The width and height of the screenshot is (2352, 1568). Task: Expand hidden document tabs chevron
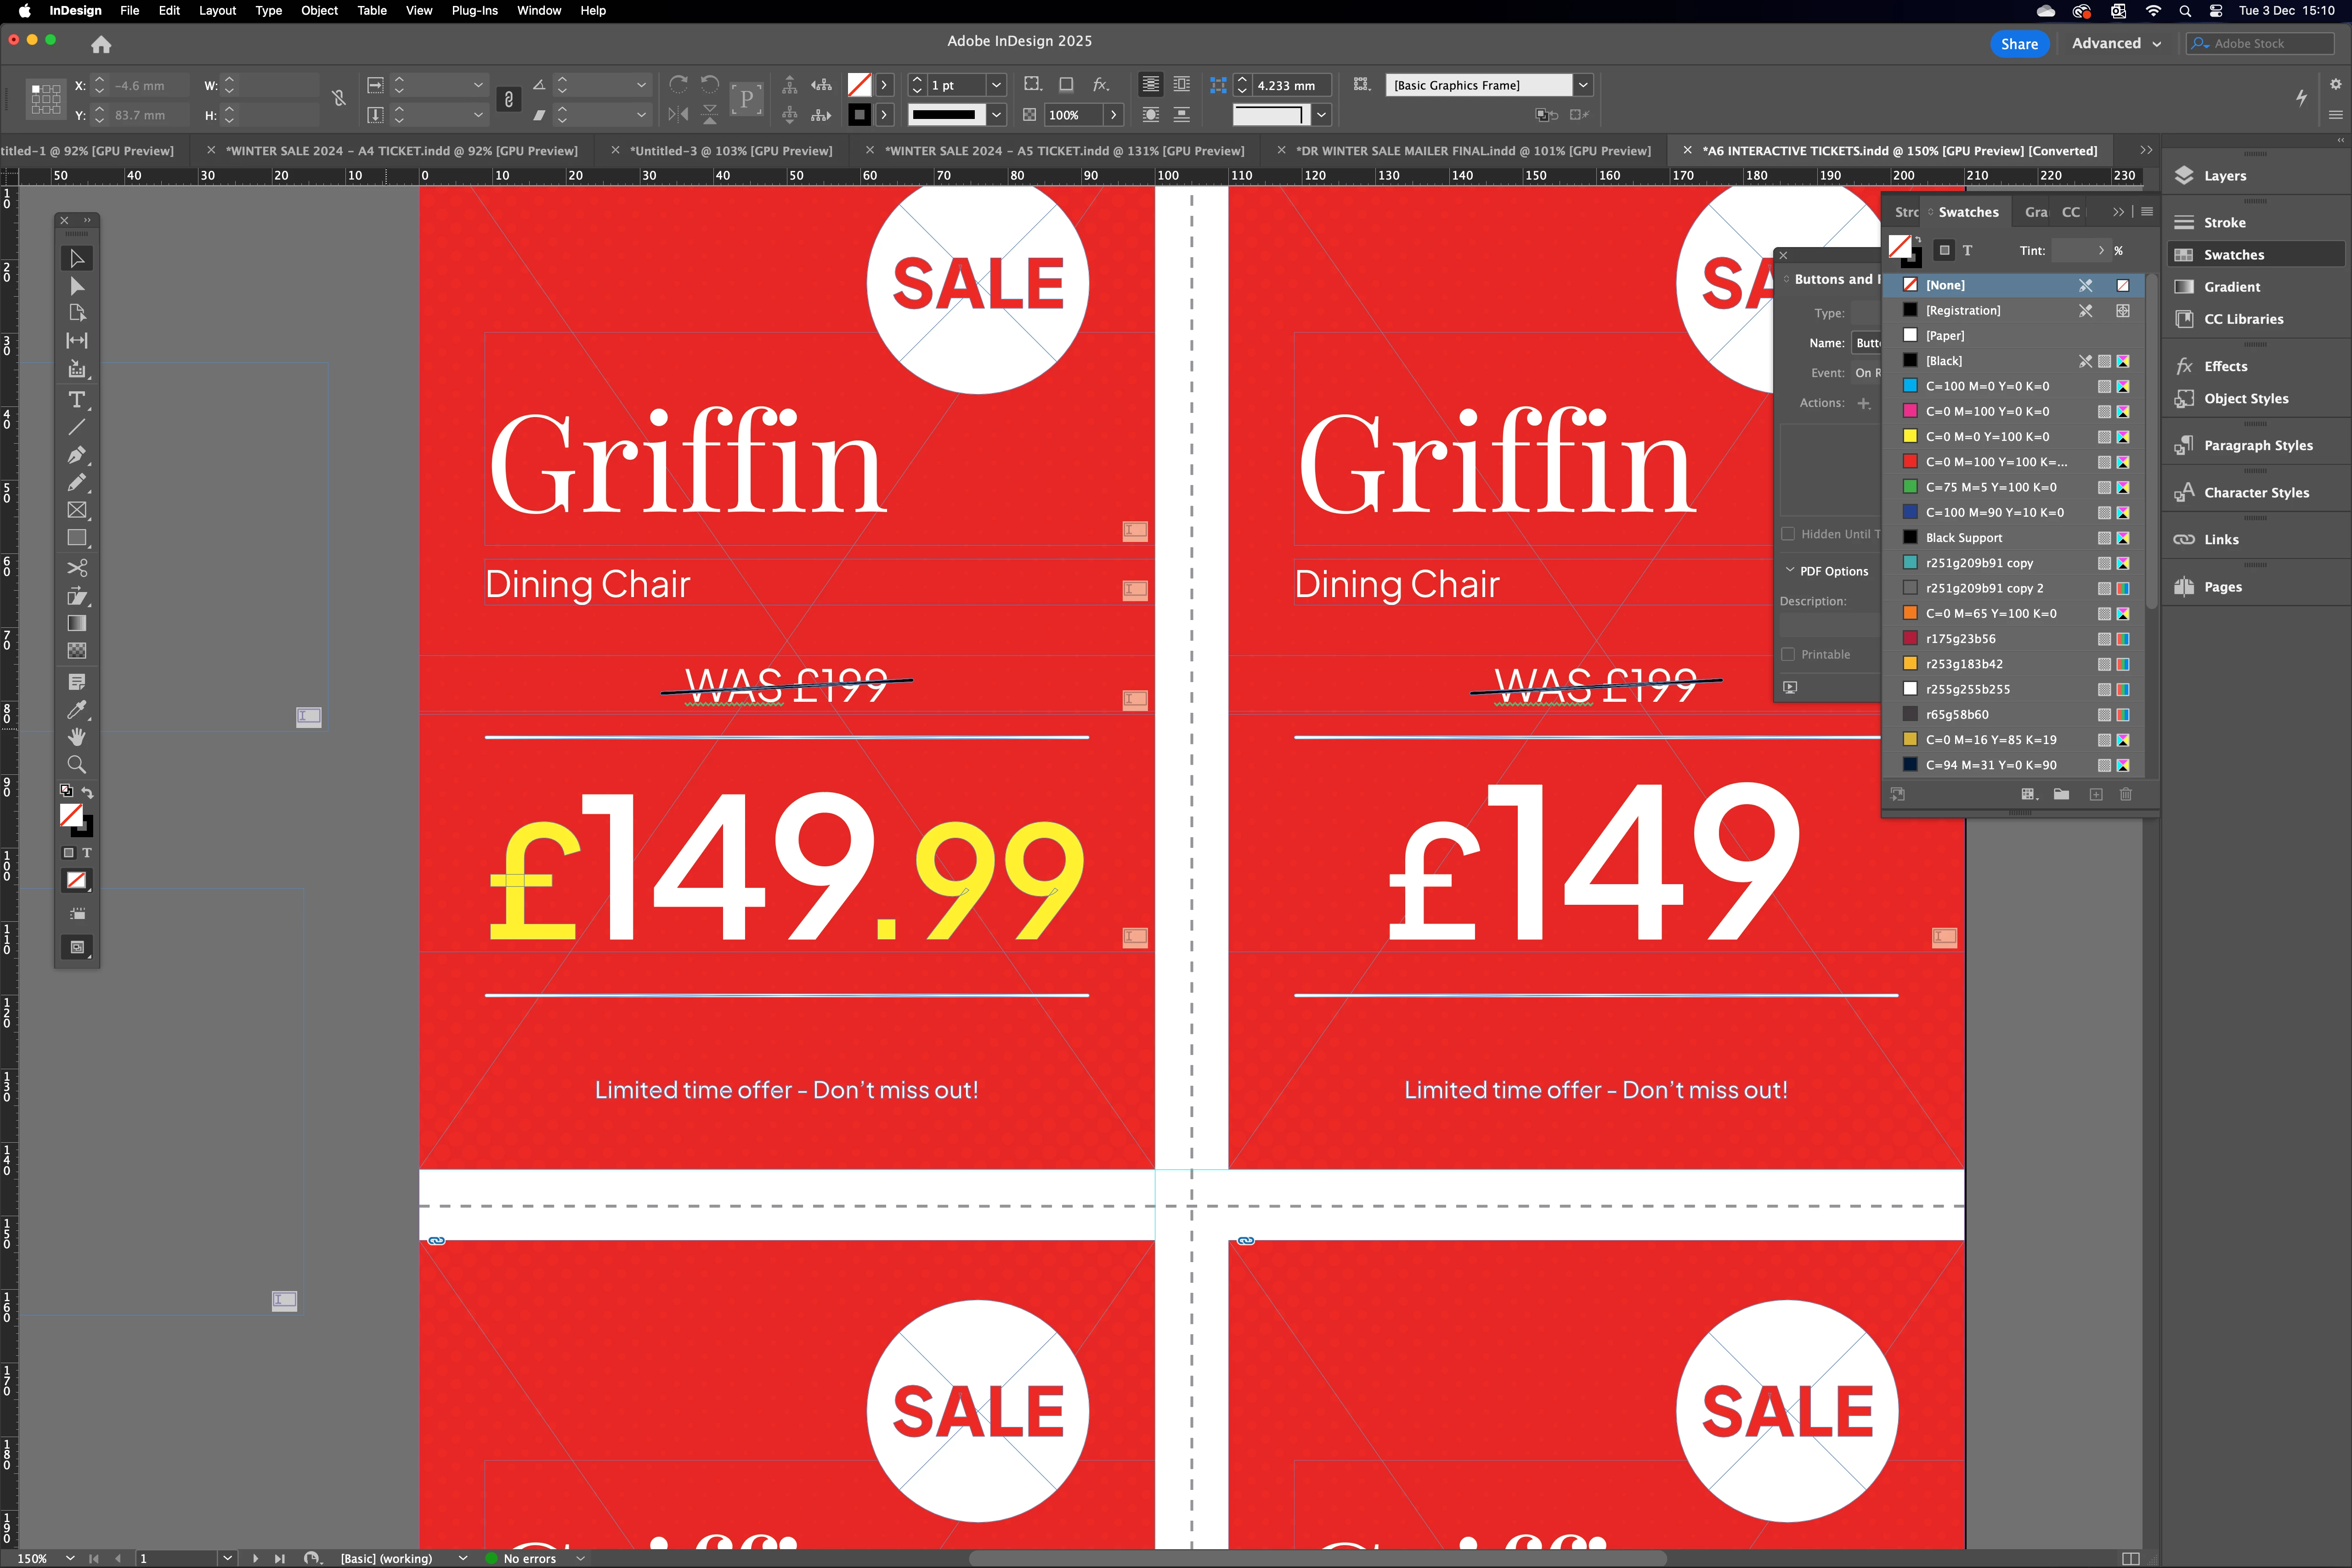[x=2146, y=150]
